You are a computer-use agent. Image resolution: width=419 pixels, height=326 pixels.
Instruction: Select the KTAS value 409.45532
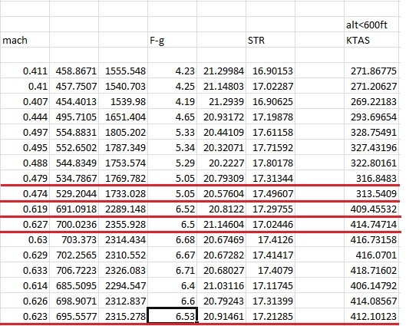[x=371, y=209]
